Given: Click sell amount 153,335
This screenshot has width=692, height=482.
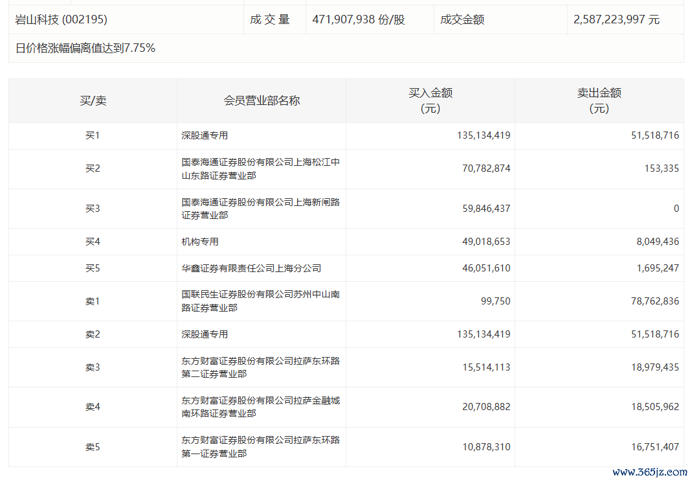Looking at the screenshot, I should (x=662, y=169).
